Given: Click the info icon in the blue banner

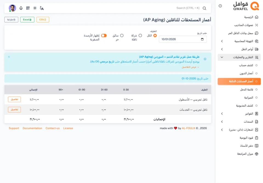Looking at the screenshot, I should [x=205, y=59].
